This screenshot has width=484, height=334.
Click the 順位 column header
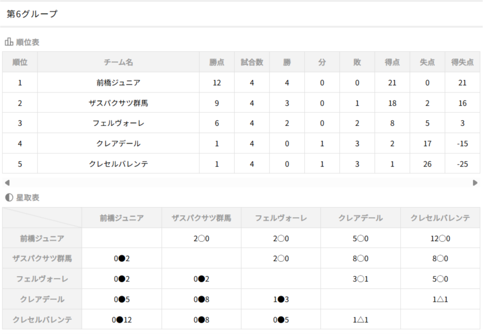click(20, 62)
